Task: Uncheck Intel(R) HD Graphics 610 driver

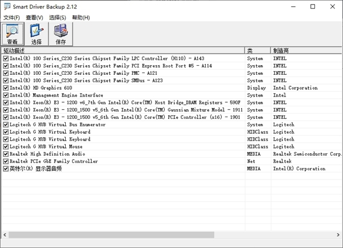Action: (x=6, y=88)
